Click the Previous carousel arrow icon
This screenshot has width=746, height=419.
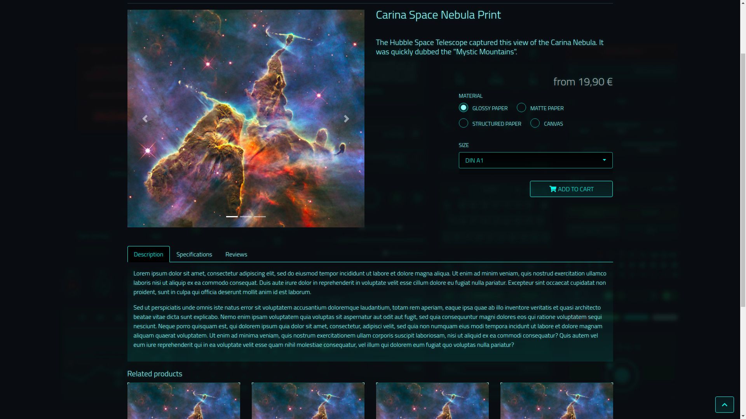click(145, 119)
